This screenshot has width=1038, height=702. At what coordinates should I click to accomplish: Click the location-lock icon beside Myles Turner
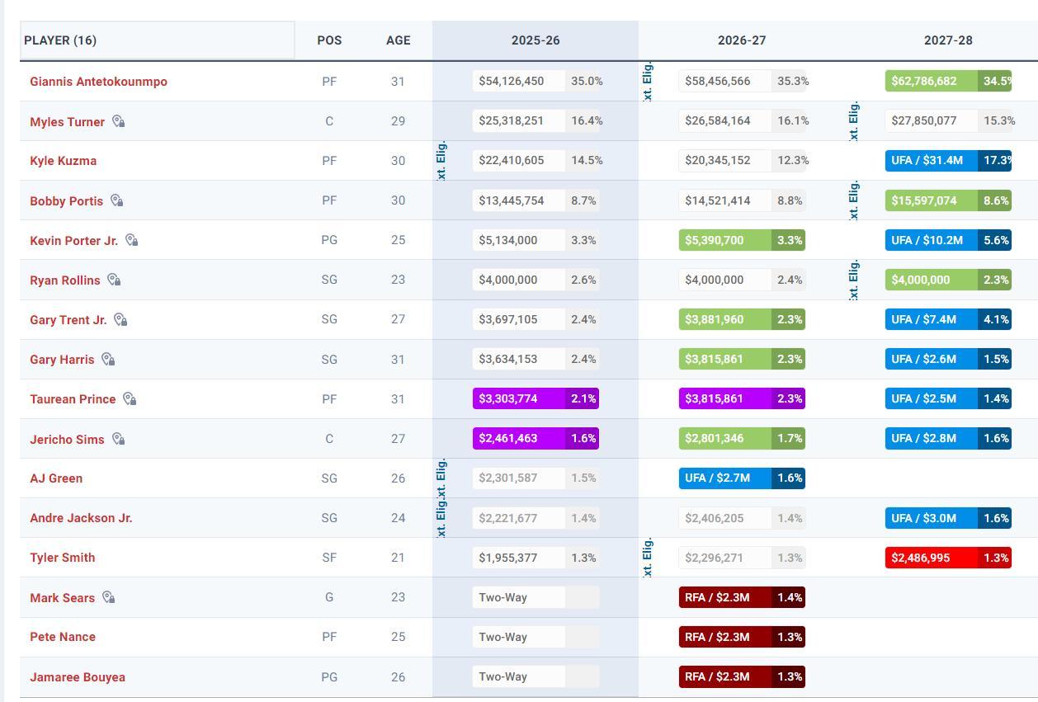pos(119,122)
